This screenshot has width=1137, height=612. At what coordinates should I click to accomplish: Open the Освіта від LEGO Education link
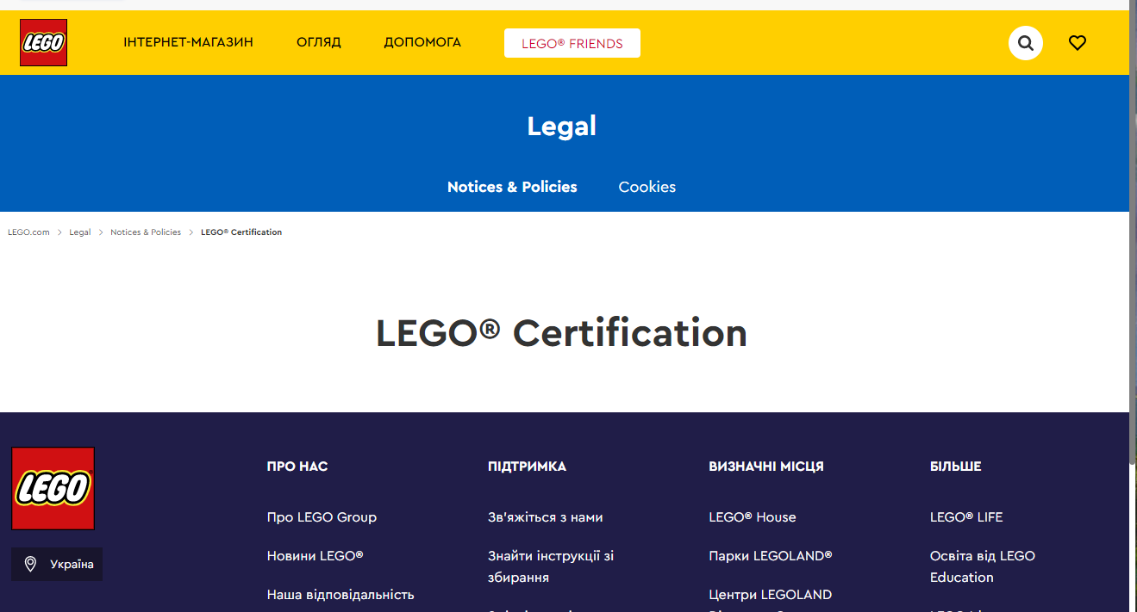pyautogui.click(x=983, y=566)
